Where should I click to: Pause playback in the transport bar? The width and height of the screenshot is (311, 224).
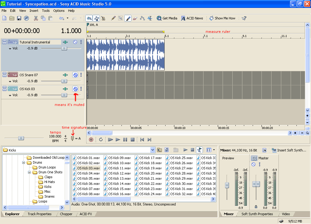tap(125, 140)
